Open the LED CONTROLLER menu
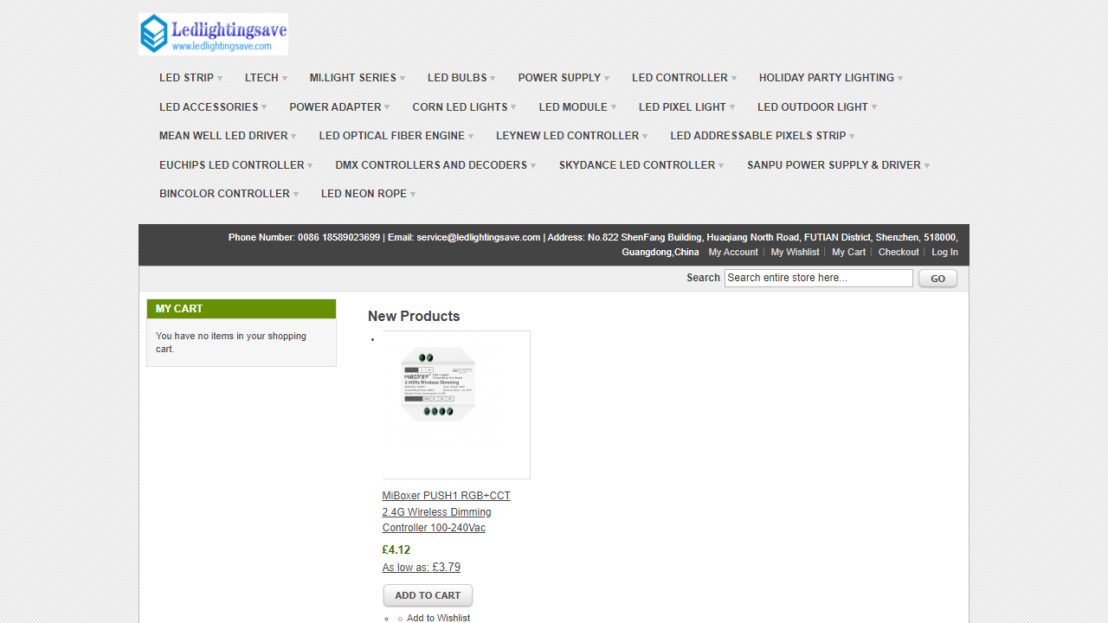The width and height of the screenshot is (1108, 623). [x=685, y=78]
